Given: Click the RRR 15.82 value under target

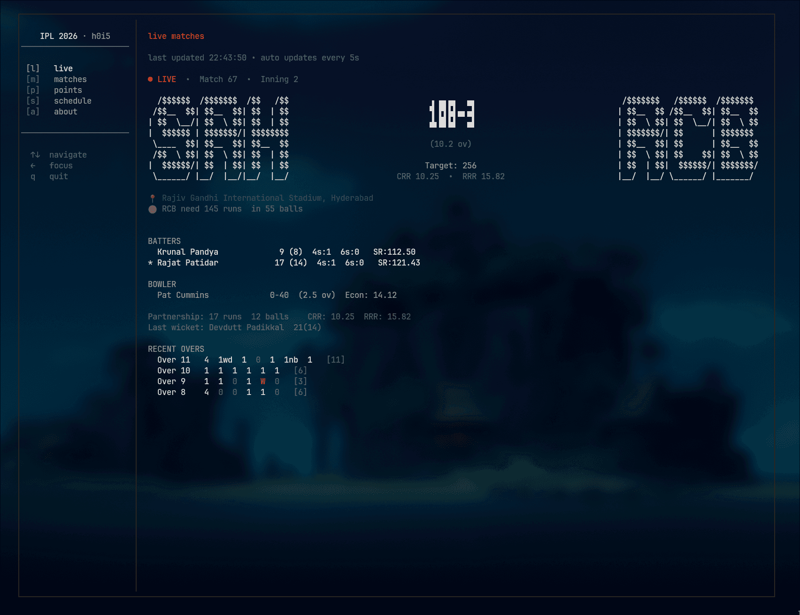Looking at the screenshot, I should click(x=484, y=176).
